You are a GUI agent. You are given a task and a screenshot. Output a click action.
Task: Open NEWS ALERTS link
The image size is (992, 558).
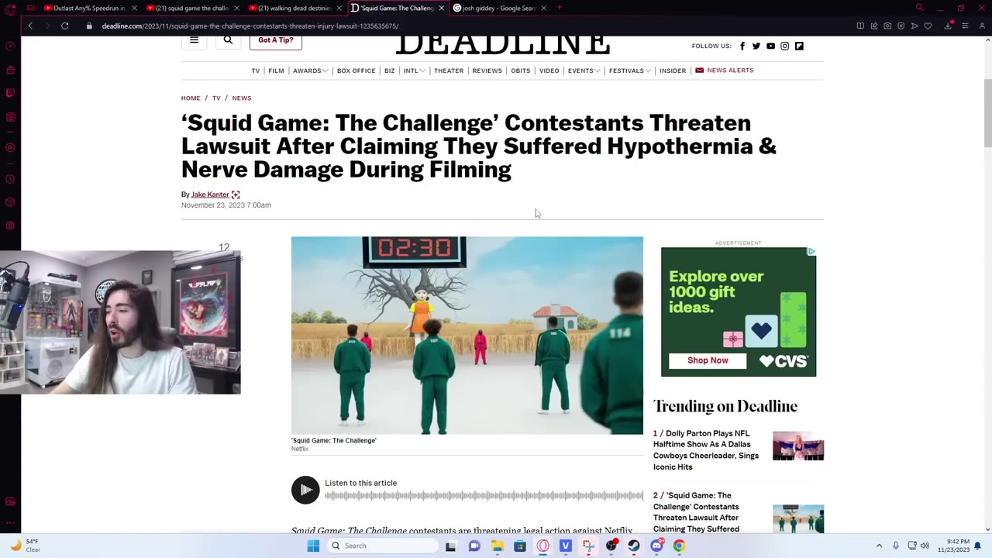tap(724, 71)
